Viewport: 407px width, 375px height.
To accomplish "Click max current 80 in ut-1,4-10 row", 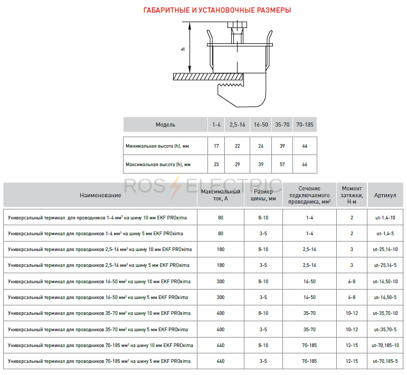I will [x=221, y=218].
